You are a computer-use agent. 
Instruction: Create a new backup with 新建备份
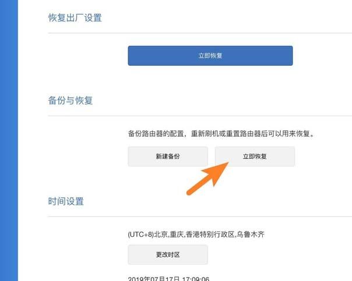(x=168, y=156)
